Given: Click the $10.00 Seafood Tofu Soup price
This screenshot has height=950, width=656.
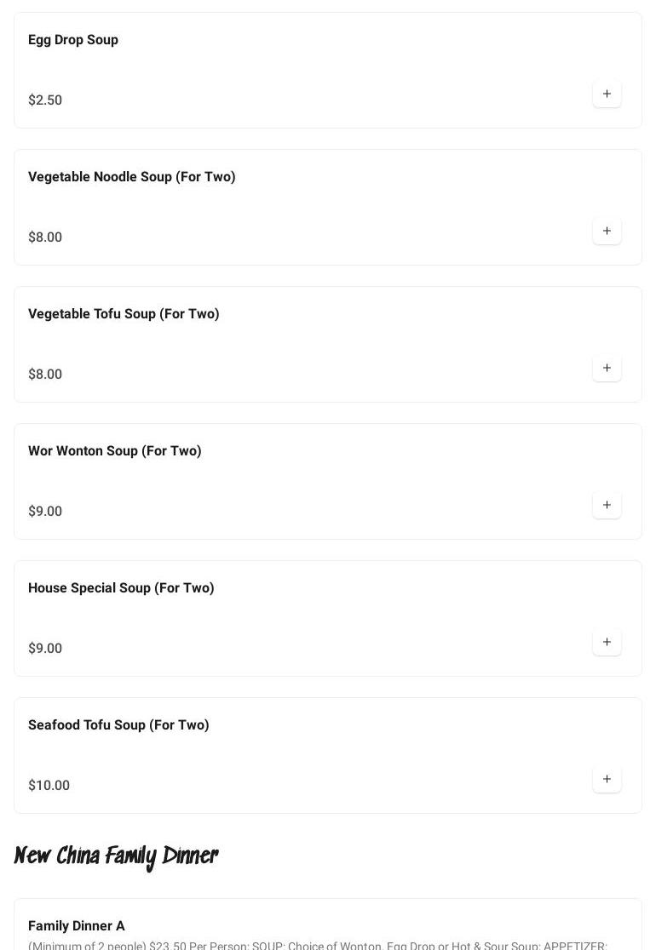Looking at the screenshot, I should (49, 786).
